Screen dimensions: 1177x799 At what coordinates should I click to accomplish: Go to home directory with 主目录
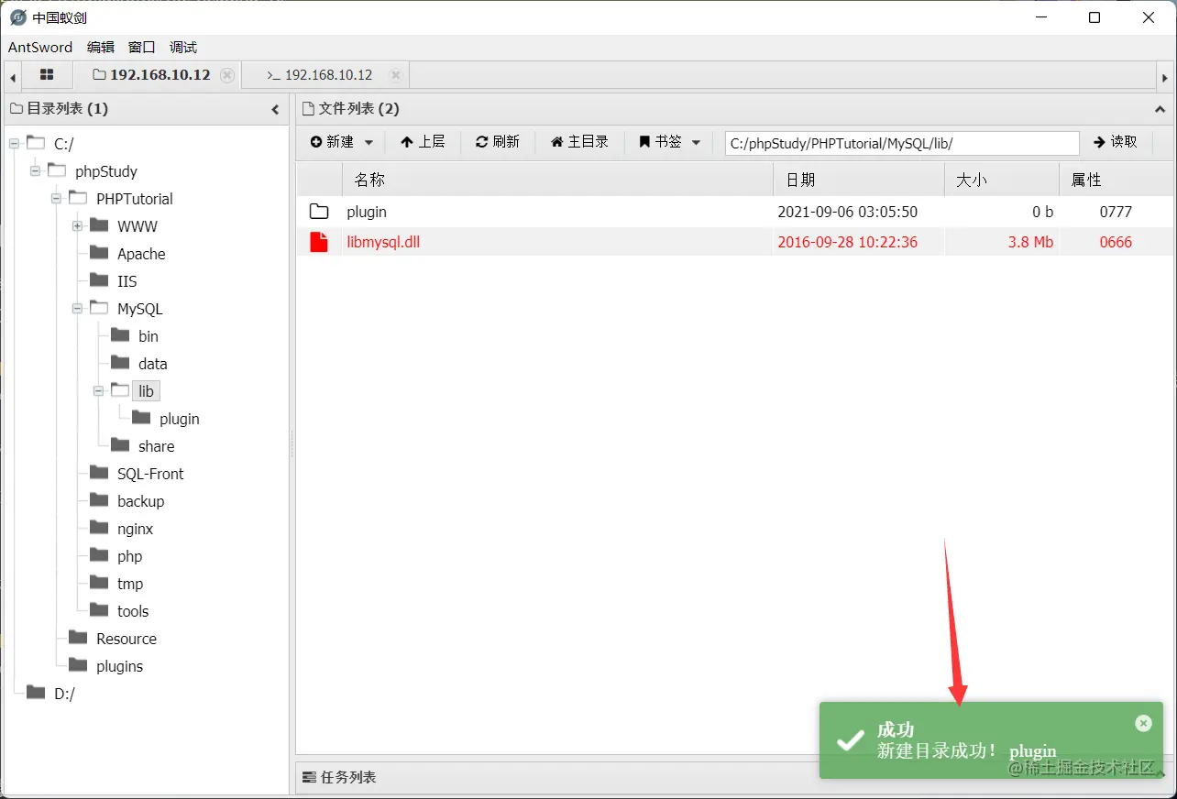coord(579,142)
